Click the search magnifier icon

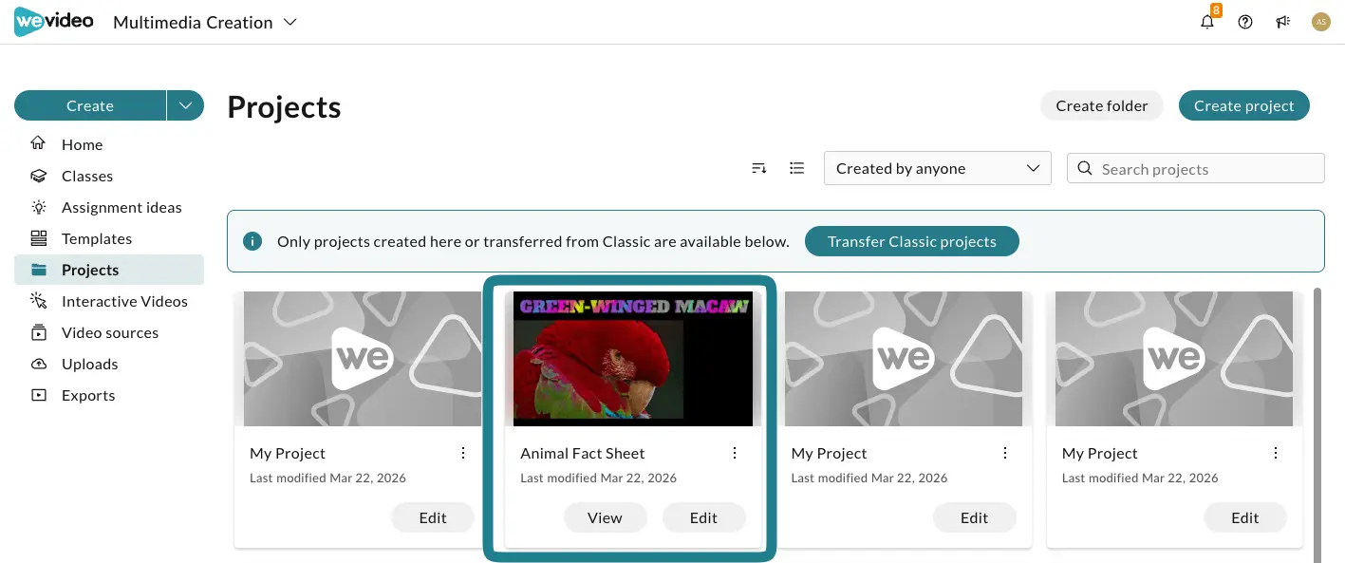pyautogui.click(x=1085, y=169)
